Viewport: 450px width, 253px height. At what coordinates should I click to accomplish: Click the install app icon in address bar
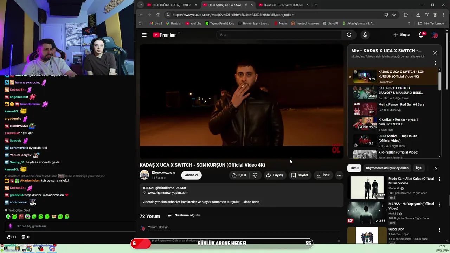click(x=386, y=15)
